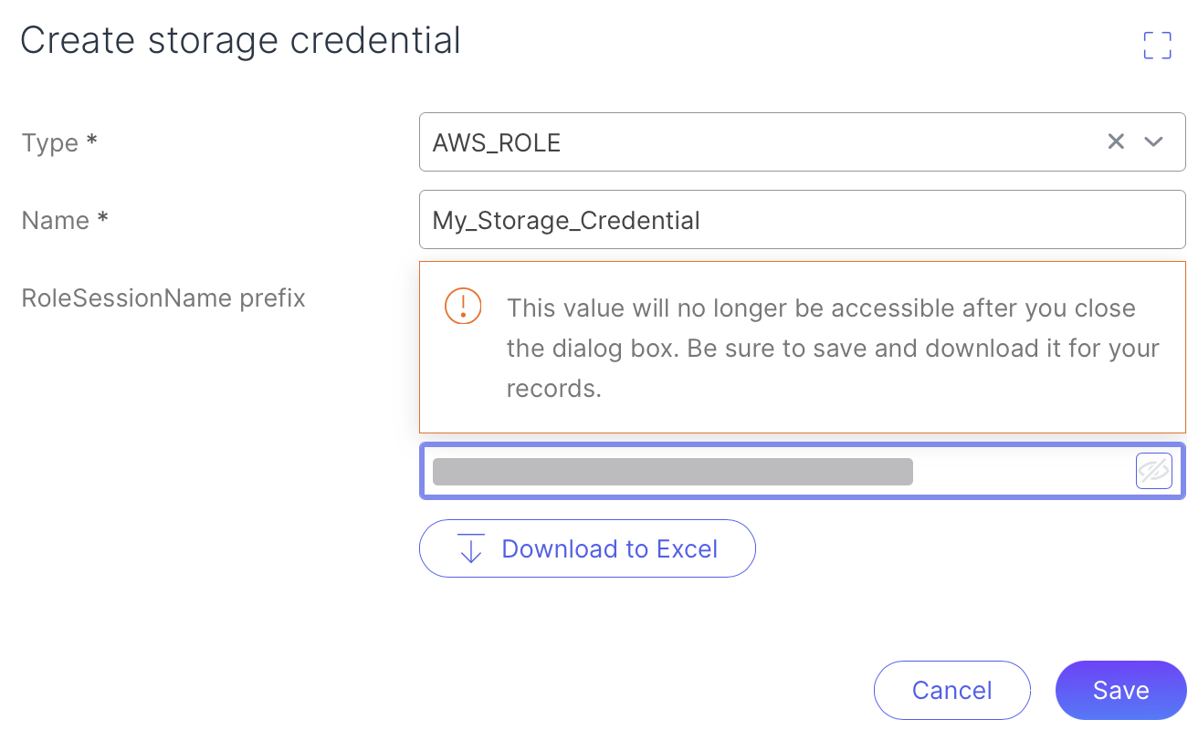Save the storage credential
The image size is (1198, 730).
pyautogui.click(x=1120, y=691)
